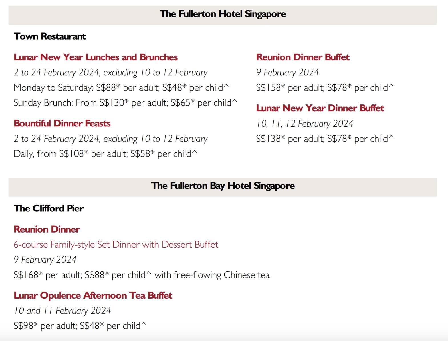Click the S$158 per adult price line
The height and width of the screenshot is (341, 448).
point(324,88)
